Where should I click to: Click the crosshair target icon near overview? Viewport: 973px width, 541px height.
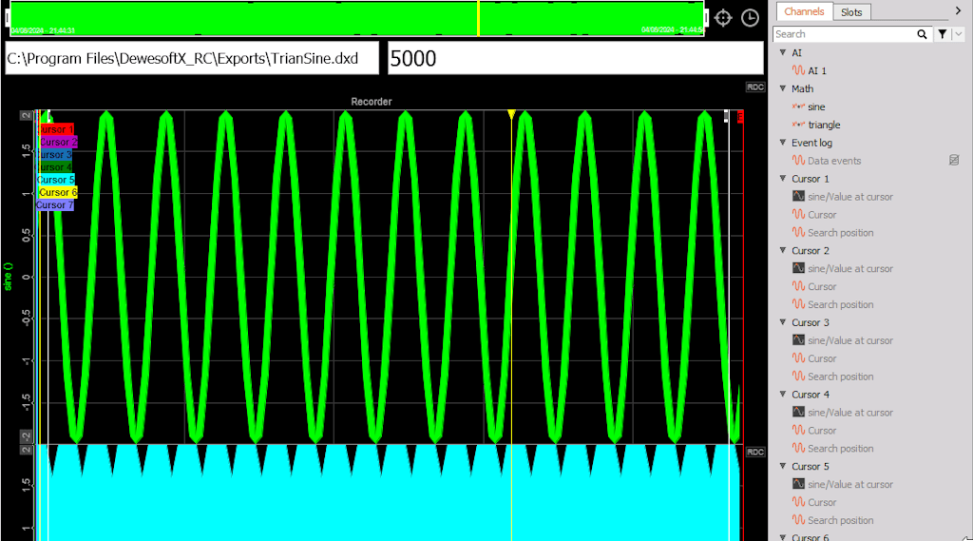[x=723, y=18]
